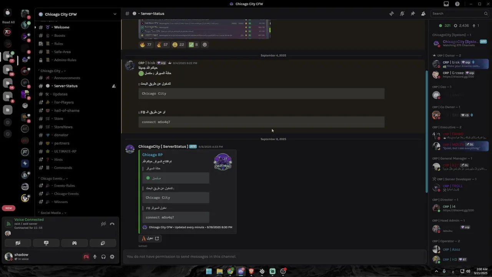Open File Explorer from the taskbar
Viewport: 492px width, 277px height.
tap(219, 271)
